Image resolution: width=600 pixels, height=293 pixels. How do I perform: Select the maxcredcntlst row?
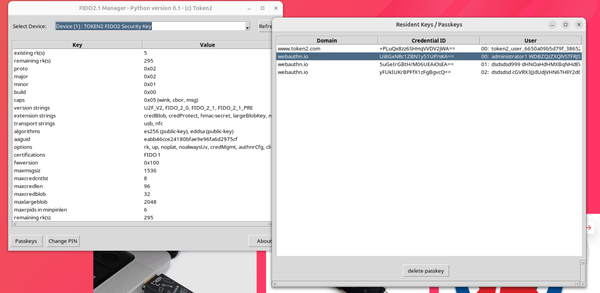(142, 178)
